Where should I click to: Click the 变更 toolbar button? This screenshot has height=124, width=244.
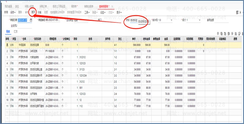(x=46, y=12)
